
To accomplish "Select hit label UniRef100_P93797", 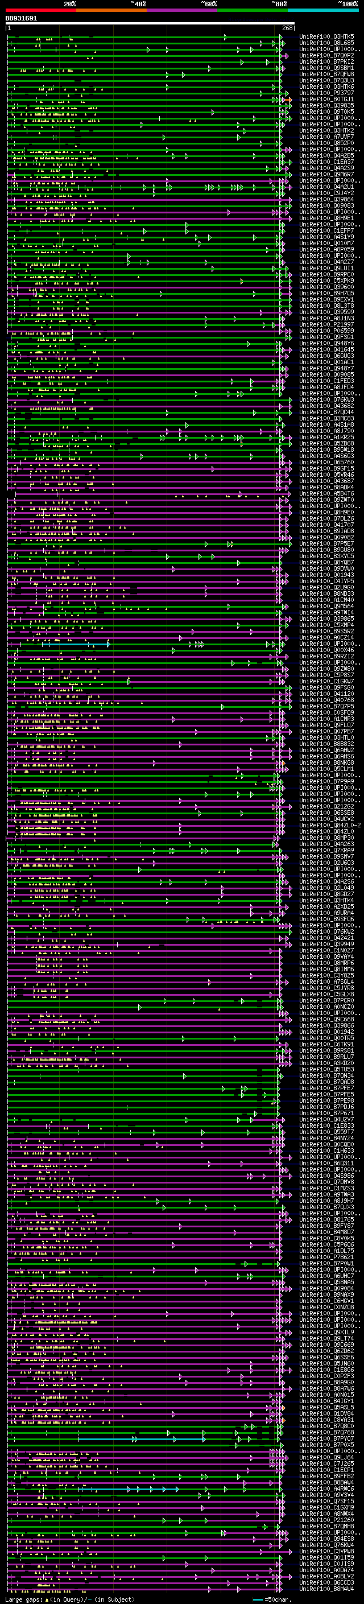I will coord(326,93).
